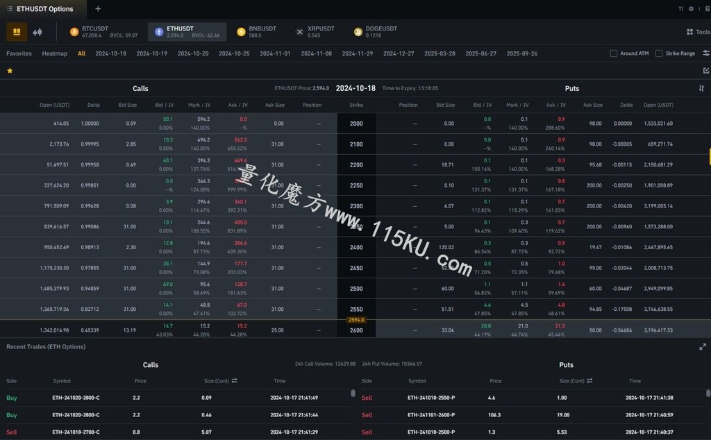Image resolution: width=711 pixels, height=440 pixels.
Task: Click call ask price 562.2 at strike 2100
Action: point(240,139)
